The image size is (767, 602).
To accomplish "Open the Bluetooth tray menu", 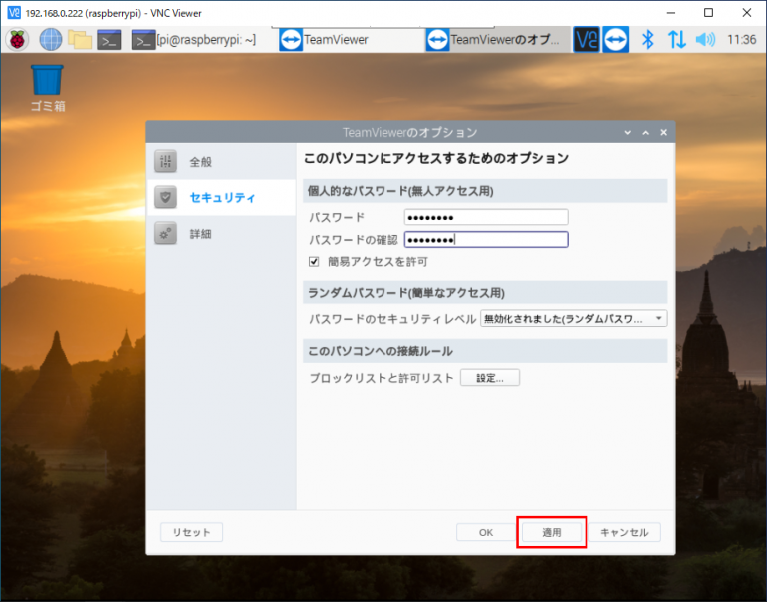I will click(647, 40).
